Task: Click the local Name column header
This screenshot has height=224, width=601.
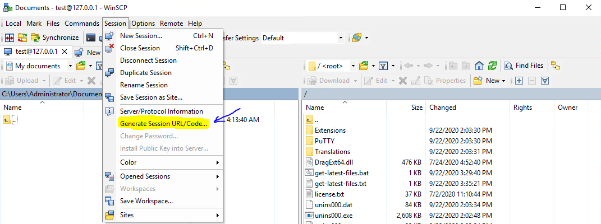Action: [x=42, y=108]
